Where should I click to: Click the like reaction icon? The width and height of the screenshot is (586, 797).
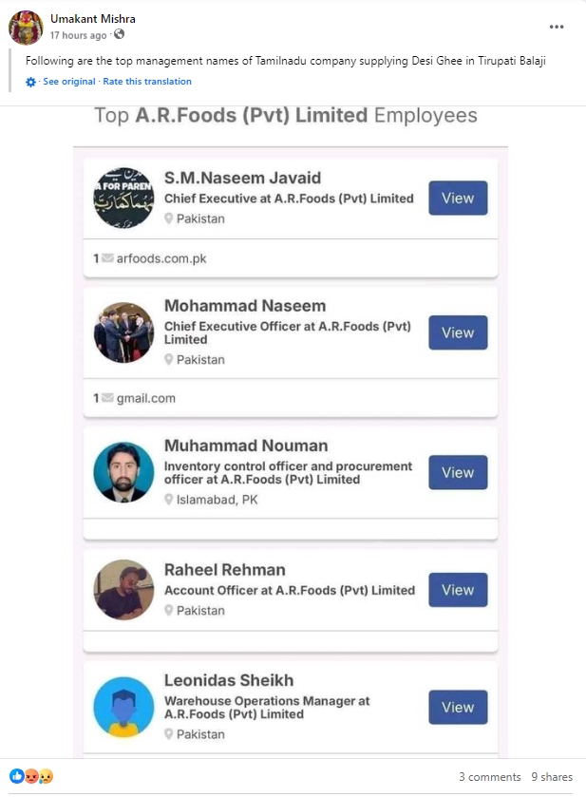(17, 776)
